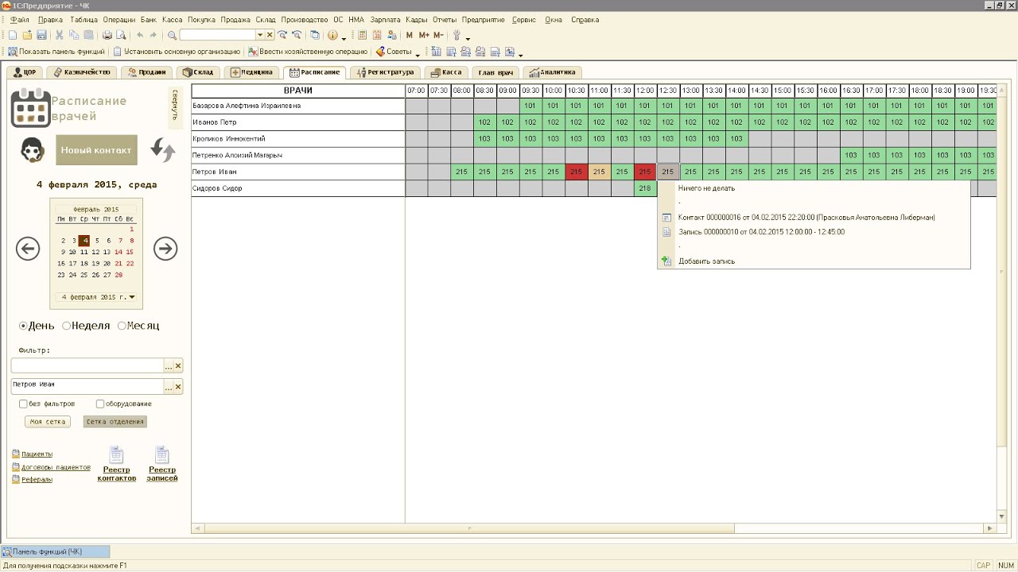Click the refresh arrows icon
1018x572 pixels.
[x=163, y=149]
